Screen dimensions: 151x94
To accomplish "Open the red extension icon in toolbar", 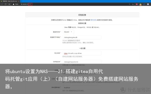I will pyautogui.click(x=137, y=4).
